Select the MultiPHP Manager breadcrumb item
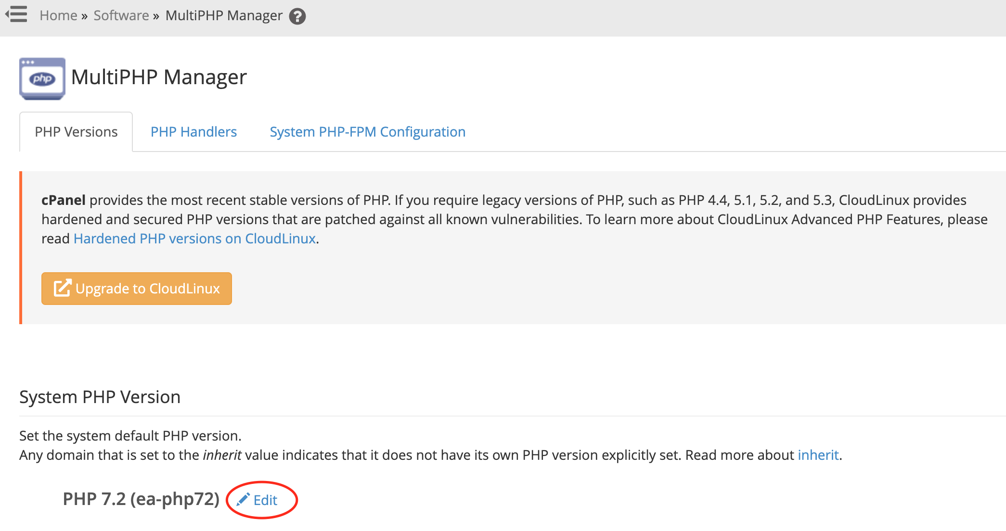The height and width of the screenshot is (531, 1006). pos(224,15)
